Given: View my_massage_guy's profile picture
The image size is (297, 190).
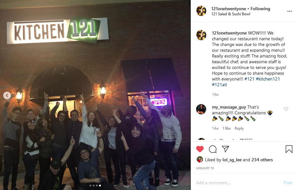Looking at the screenshot, I should (x=201, y=109).
